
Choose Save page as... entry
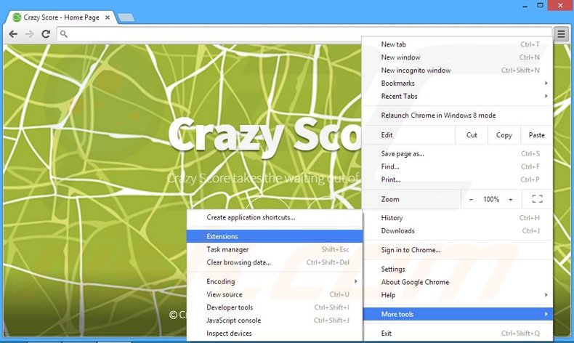tap(457, 154)
